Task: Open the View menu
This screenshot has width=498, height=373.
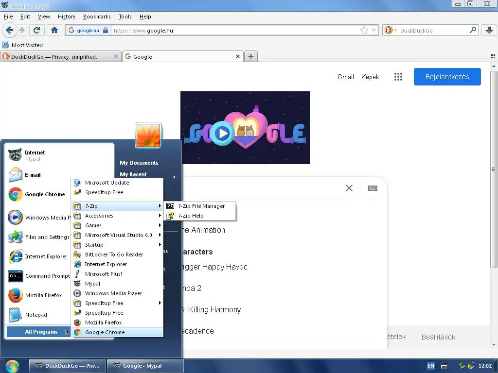Action: [44, 17]
